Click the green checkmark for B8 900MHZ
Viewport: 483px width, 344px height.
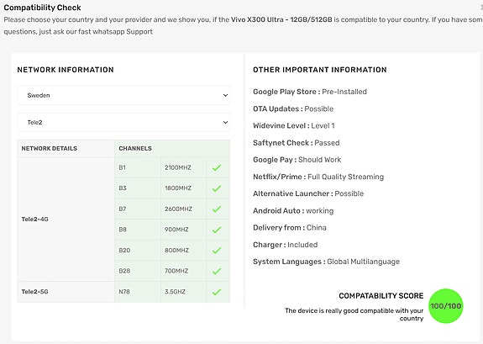point(217,230)
